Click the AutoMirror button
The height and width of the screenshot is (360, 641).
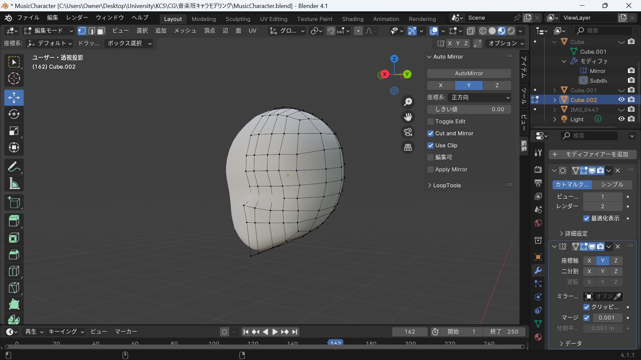[469, 73]
